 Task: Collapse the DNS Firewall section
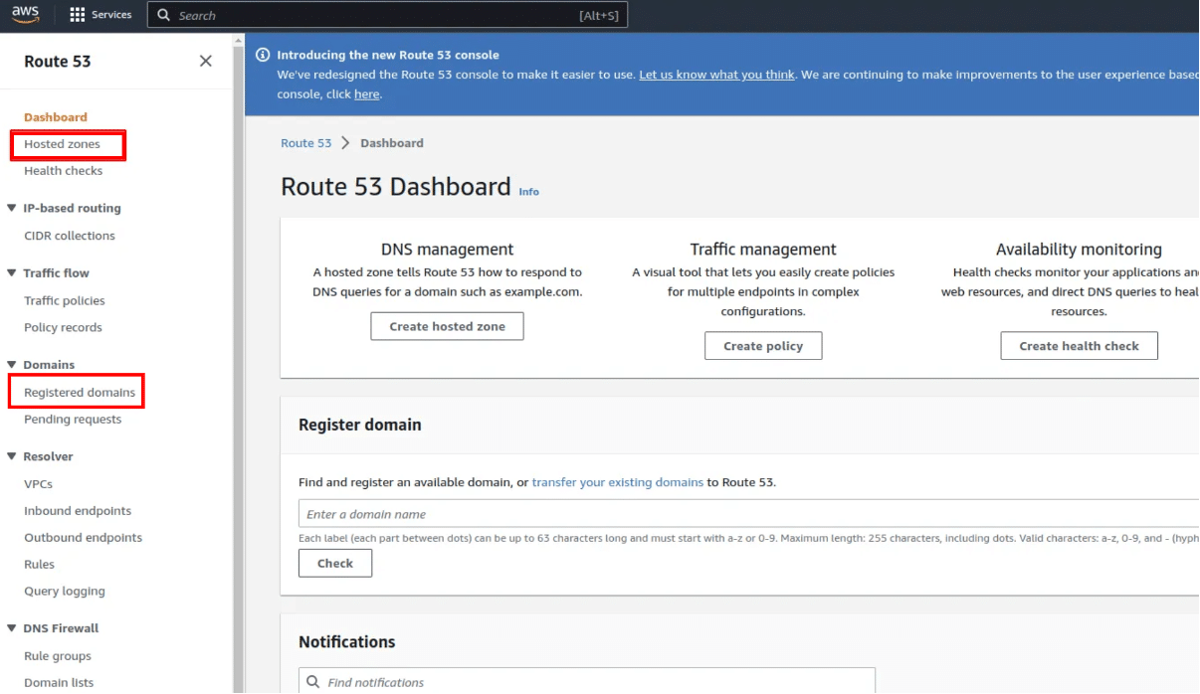[12, 628]
